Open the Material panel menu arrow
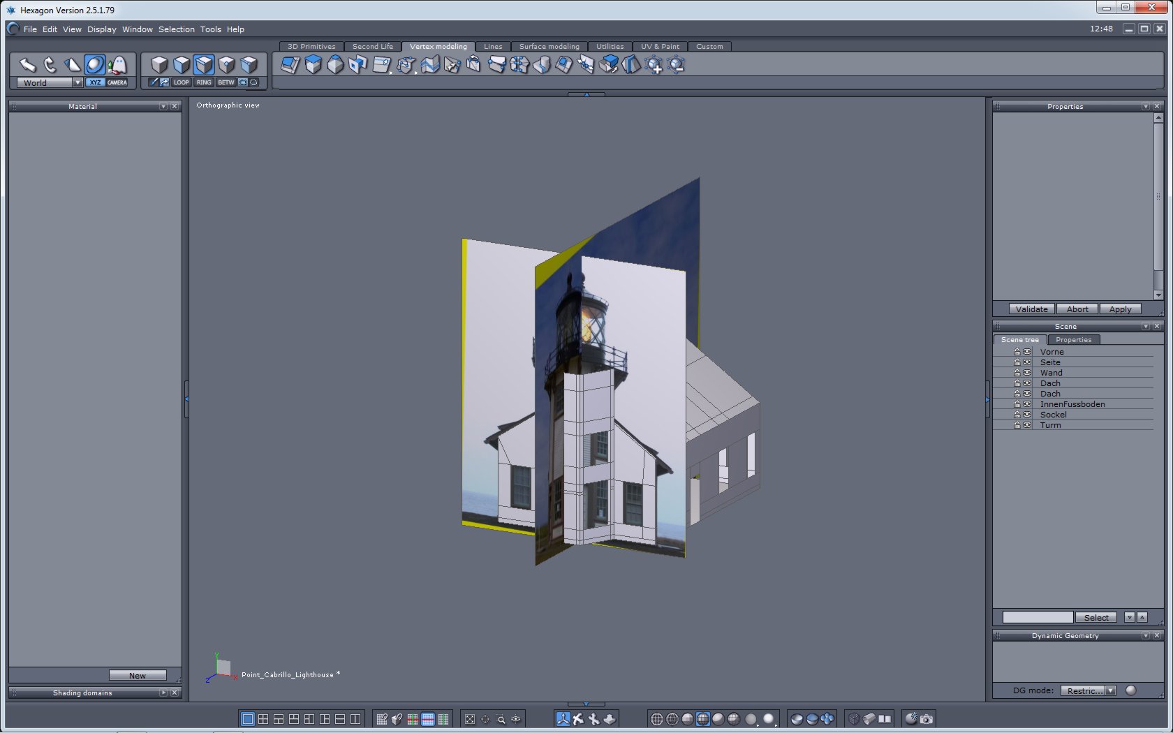 click(163, 107)
